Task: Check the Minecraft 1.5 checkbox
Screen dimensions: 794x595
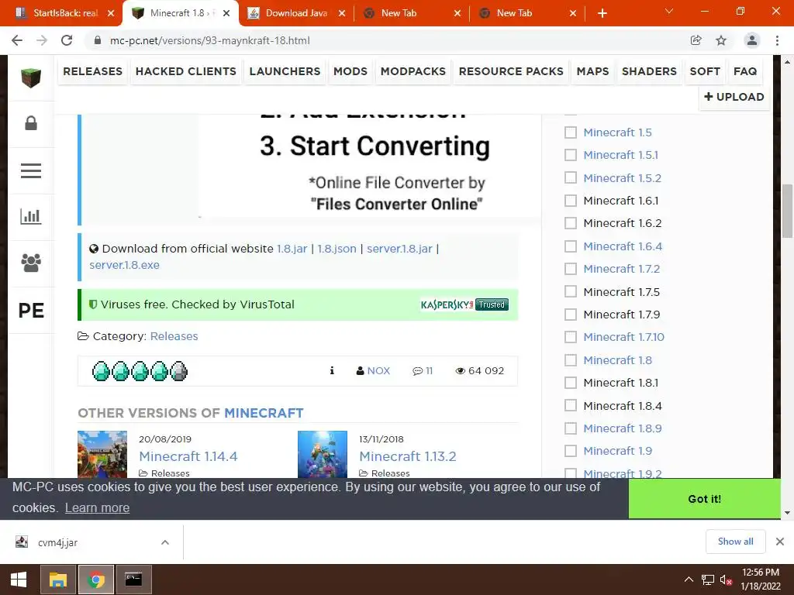Action: click(x=571, y=132)
